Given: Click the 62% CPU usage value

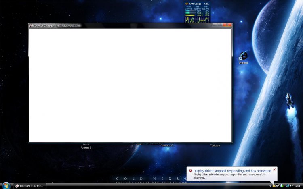Looking at the screenshot, I should click(206, 4).
